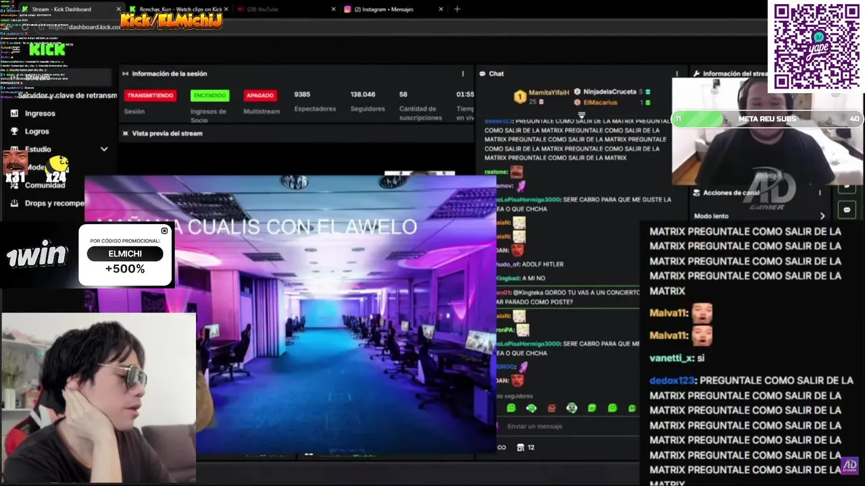
Task: Click the ELMICHI promo code button
Action: (x=125, y=254)
